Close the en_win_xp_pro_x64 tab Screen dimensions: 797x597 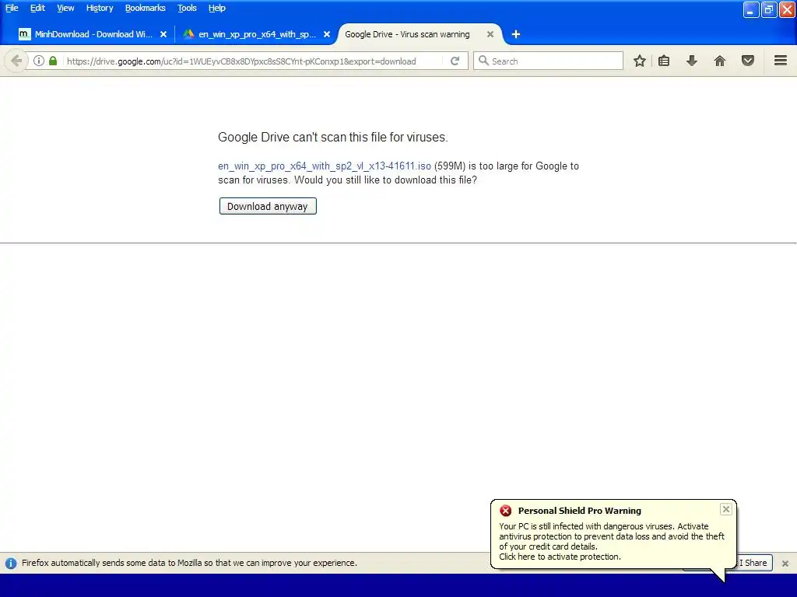click(x=327, y=34)
